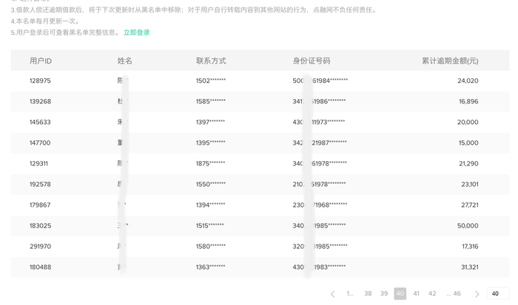Click overdue amount 16,896
Image resolution: width=518 pixels, height=305 pixels.
(x=468, y=102)
